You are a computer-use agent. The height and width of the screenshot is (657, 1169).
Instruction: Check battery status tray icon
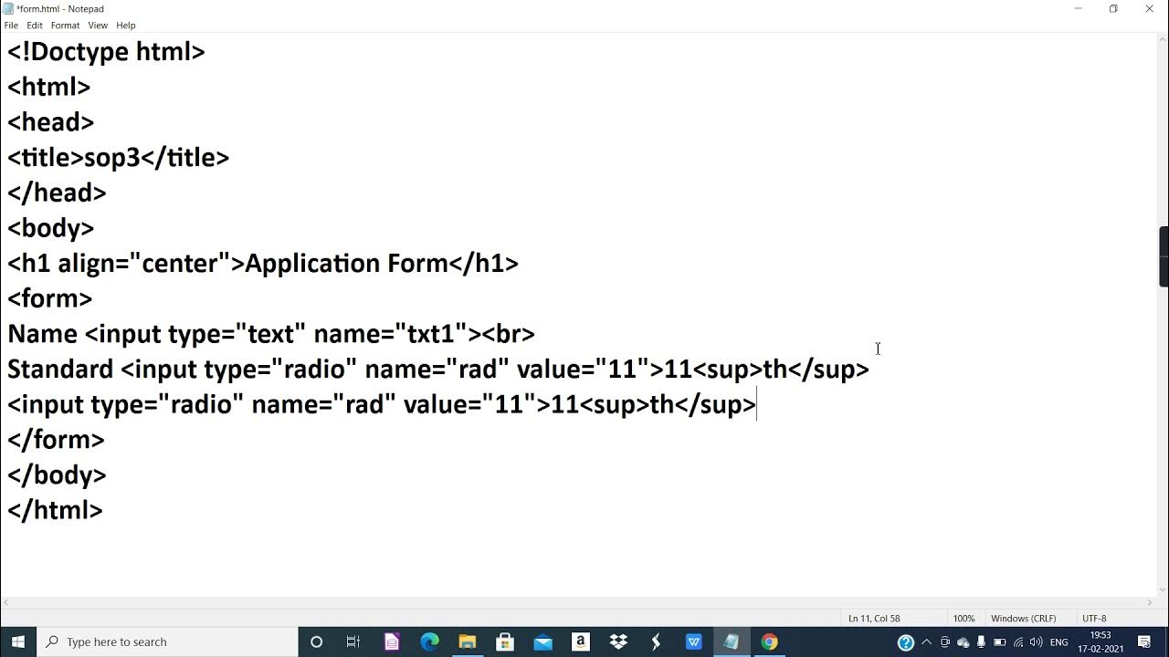(x=1000, y=642)
